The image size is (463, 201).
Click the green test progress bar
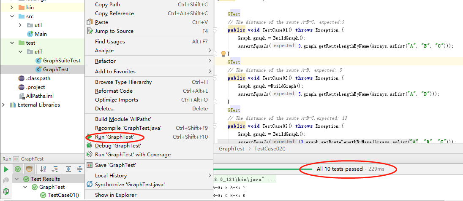point(262,169)
